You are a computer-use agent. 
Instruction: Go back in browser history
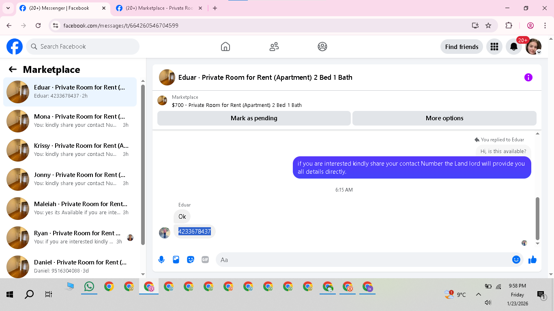coord(9,26)
